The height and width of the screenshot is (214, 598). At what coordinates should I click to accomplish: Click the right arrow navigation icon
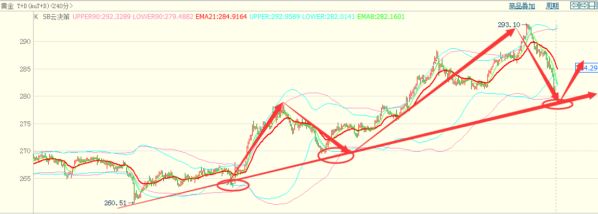(583, 5)
